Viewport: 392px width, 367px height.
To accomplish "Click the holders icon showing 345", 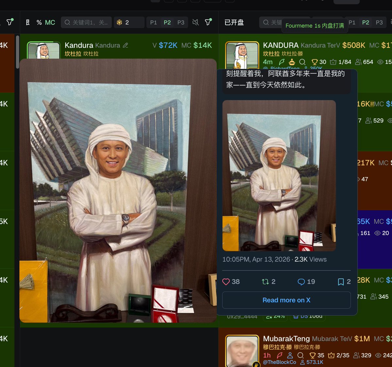I will pyautogui.click(x=374, y=297).
